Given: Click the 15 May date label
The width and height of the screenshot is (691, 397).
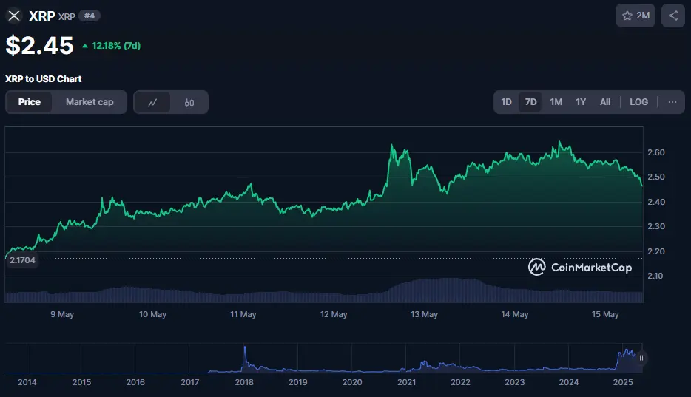Looking at the screenshot, I should 605,314.
